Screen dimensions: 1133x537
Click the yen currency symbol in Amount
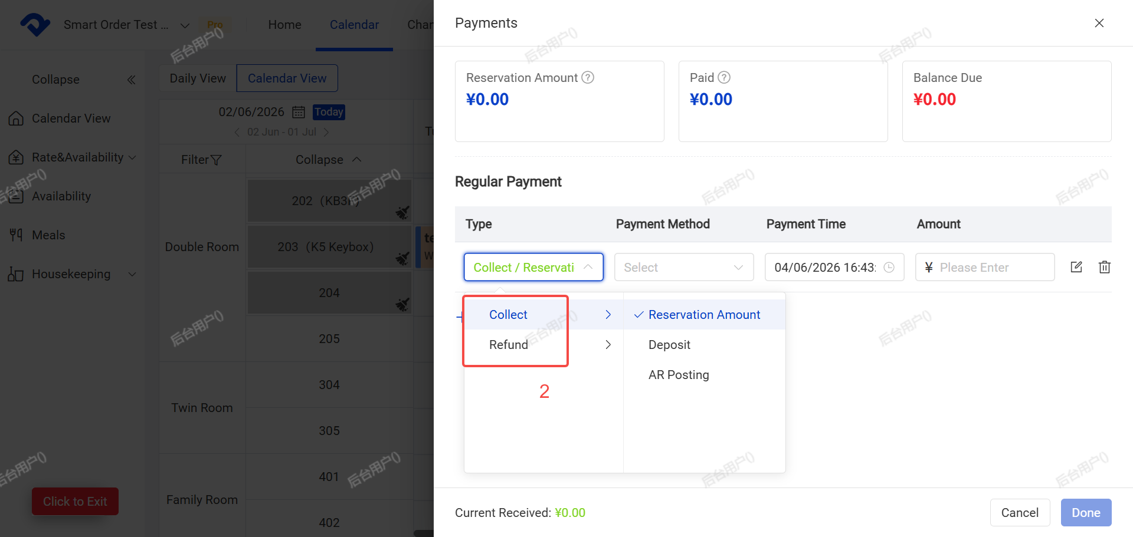(x=929, y=268)
